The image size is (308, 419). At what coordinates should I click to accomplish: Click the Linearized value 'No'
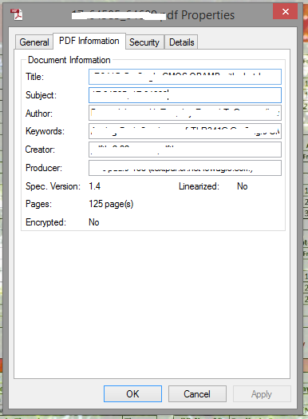coord(242,186)
